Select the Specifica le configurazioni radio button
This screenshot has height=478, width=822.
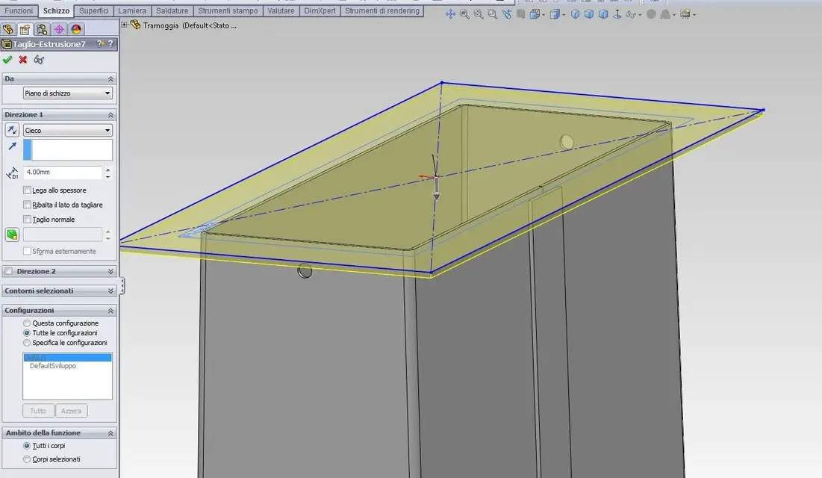click(27, 343)
